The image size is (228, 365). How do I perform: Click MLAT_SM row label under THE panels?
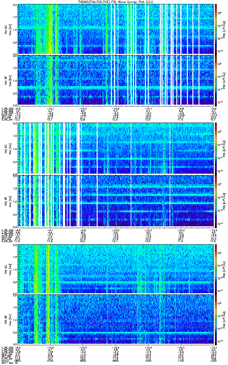tap(7, 355)
